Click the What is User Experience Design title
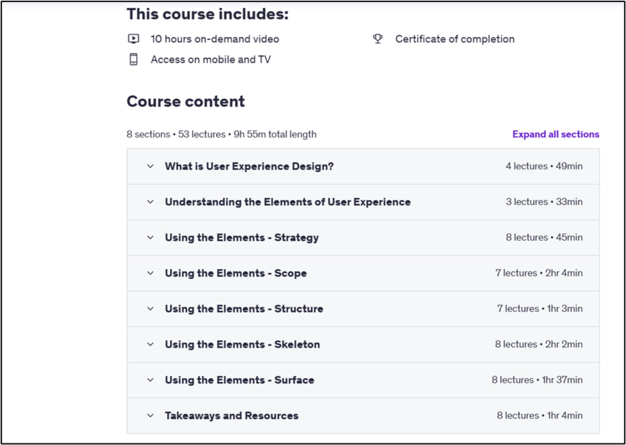This screenshot has height=445, width=626. pyautogui.click(x=249, y=166)
